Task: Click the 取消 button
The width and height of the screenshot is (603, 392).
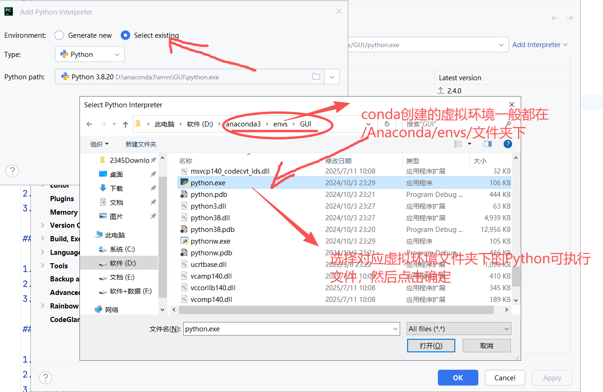Action: click(x=487, y=345)
